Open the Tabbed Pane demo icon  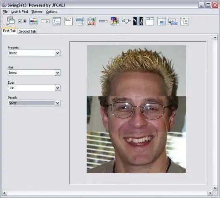click(x=150, y=21)
